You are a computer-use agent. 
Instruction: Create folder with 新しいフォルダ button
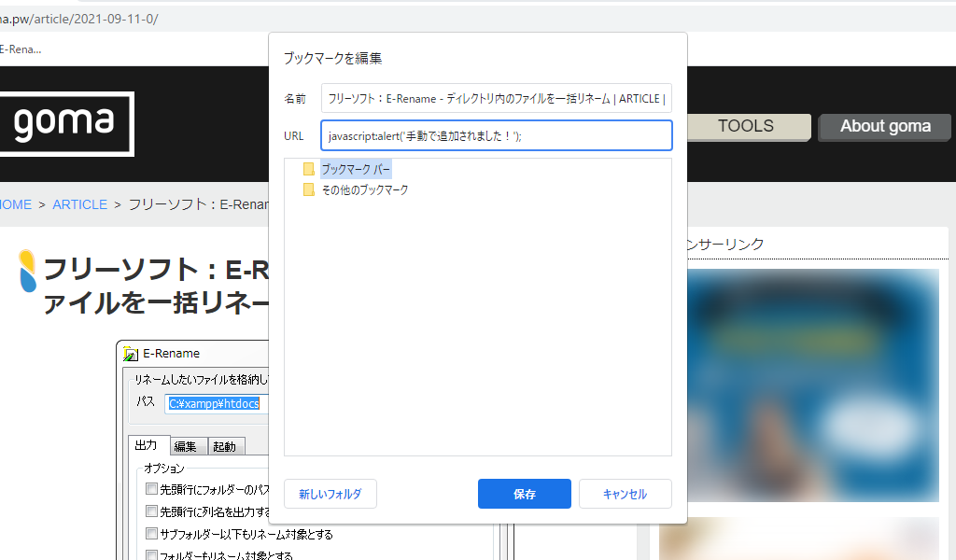330,494
